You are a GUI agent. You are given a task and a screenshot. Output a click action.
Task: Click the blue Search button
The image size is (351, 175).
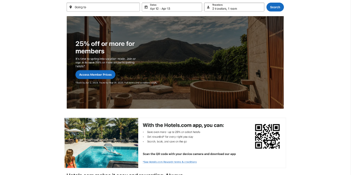(275, 7)
